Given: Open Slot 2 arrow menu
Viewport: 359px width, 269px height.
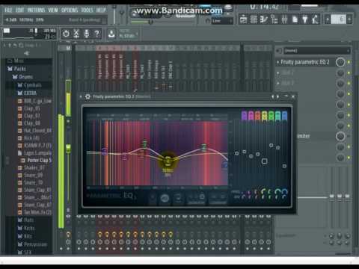Looking at the screenshot, I should [x=278, y=72].
